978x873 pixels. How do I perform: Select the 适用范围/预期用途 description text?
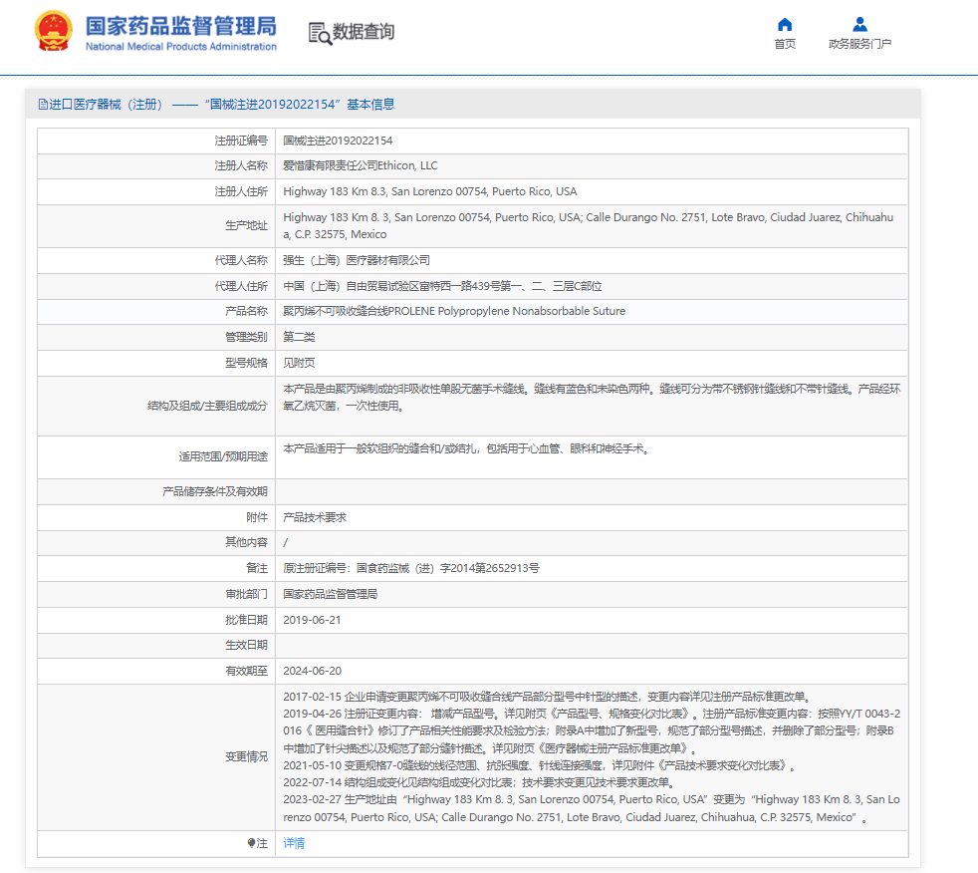468,448
